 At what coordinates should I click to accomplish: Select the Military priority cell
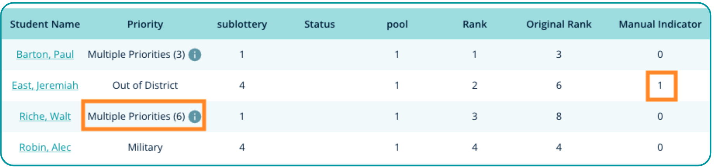tap(145, 147)
